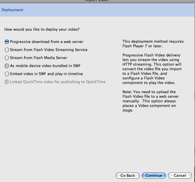Image resolution: width=195 pixels, height=182 pixels.
Task: Click 'This deployment method requires' description text
Action: click(153, 44)
